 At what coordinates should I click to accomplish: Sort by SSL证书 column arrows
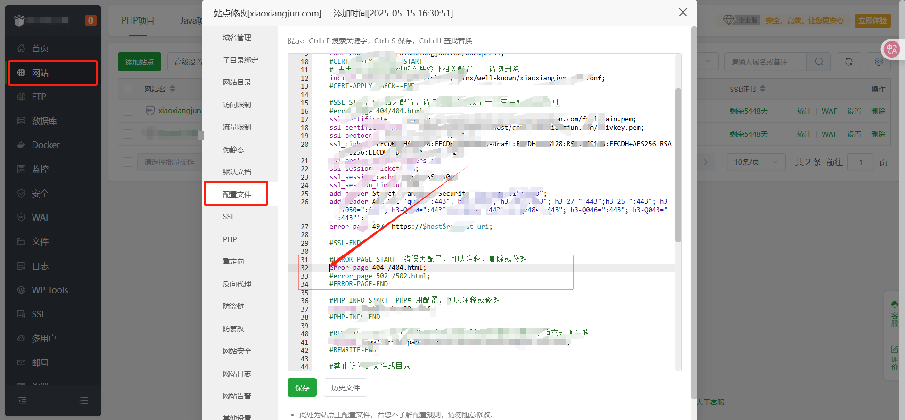pyautogui.click(x=763, y=89)
